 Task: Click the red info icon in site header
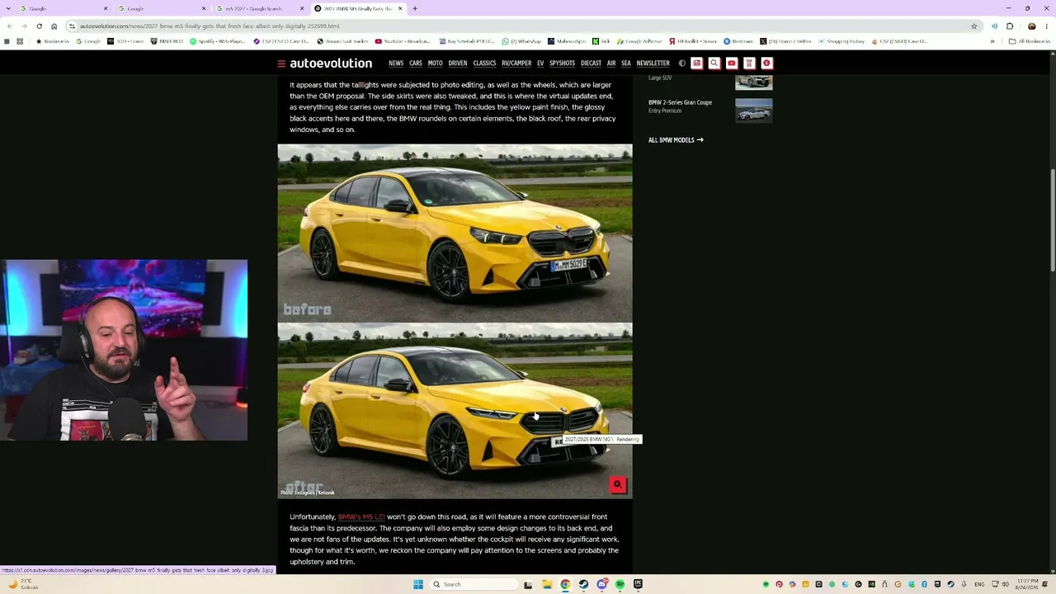pos(766,64)
